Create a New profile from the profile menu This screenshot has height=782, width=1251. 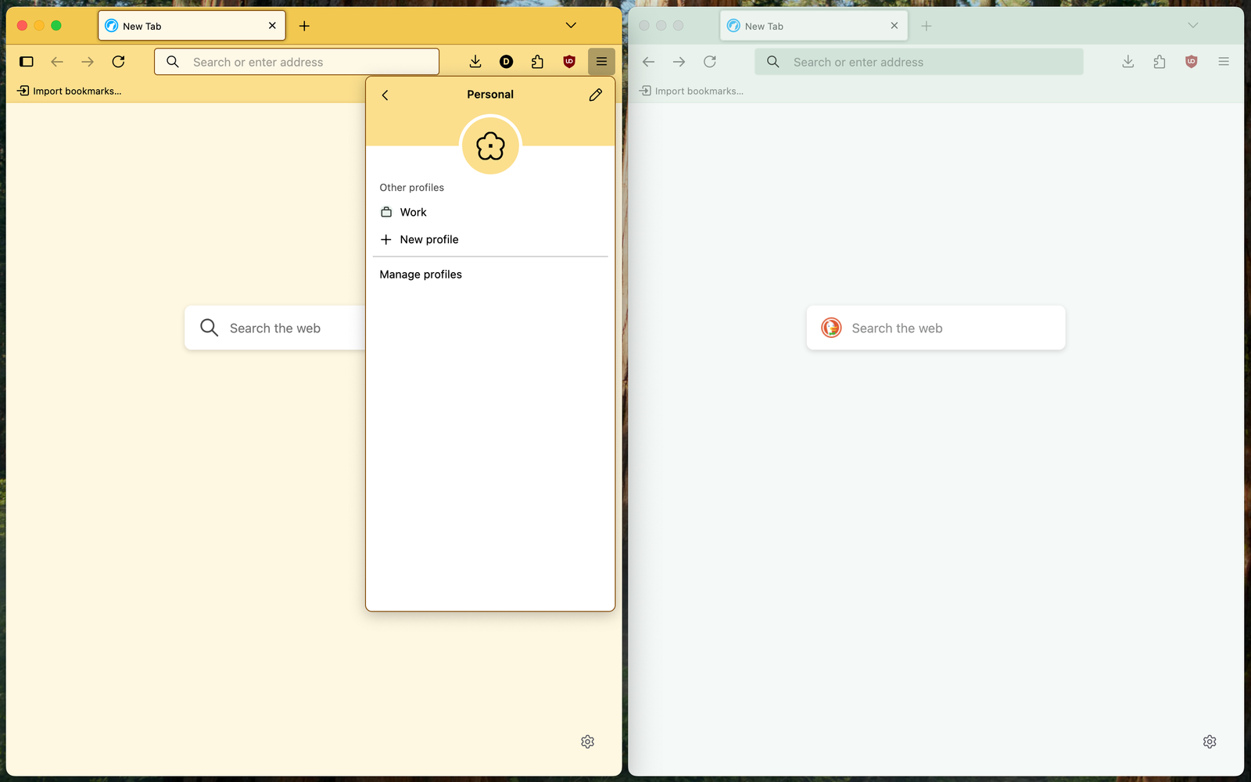coord(428,239)
